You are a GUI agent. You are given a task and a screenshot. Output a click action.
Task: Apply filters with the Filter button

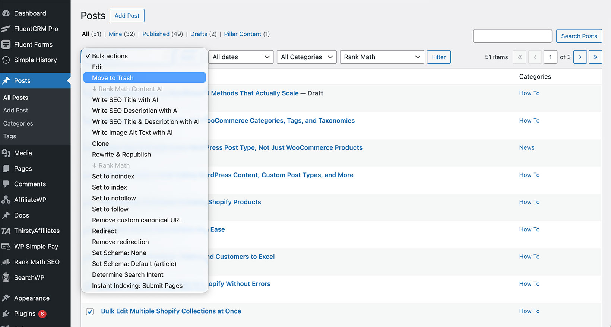(439, 57)
